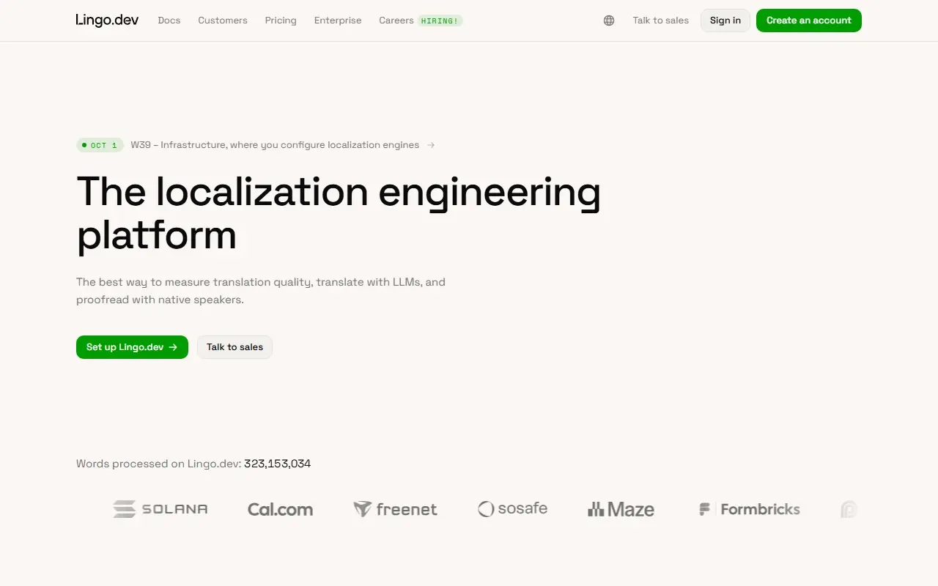Click the Cal.com logo
Viewport: 938px width, 586px height.
click(280, 509)
